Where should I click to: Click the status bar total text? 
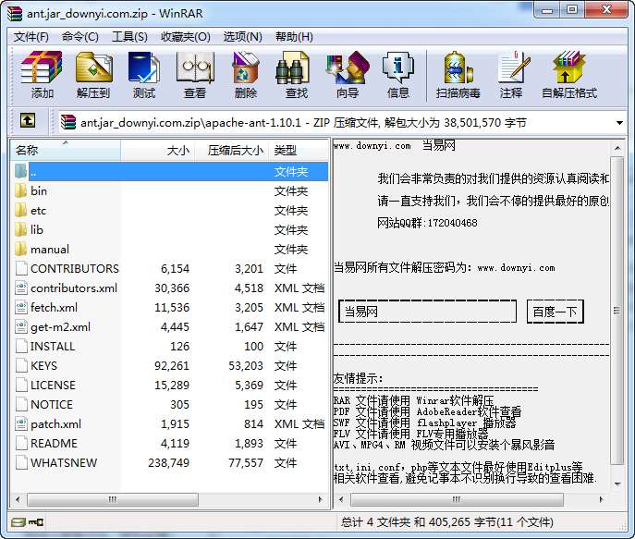pyautogui.click(x=447, y=522)
